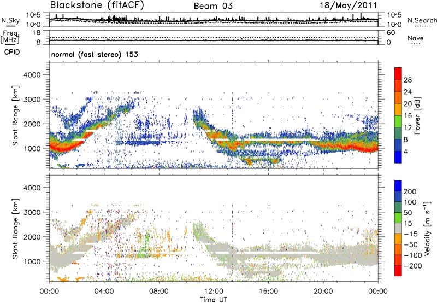Click the "1000" tick on the power panel

[32, 148]
